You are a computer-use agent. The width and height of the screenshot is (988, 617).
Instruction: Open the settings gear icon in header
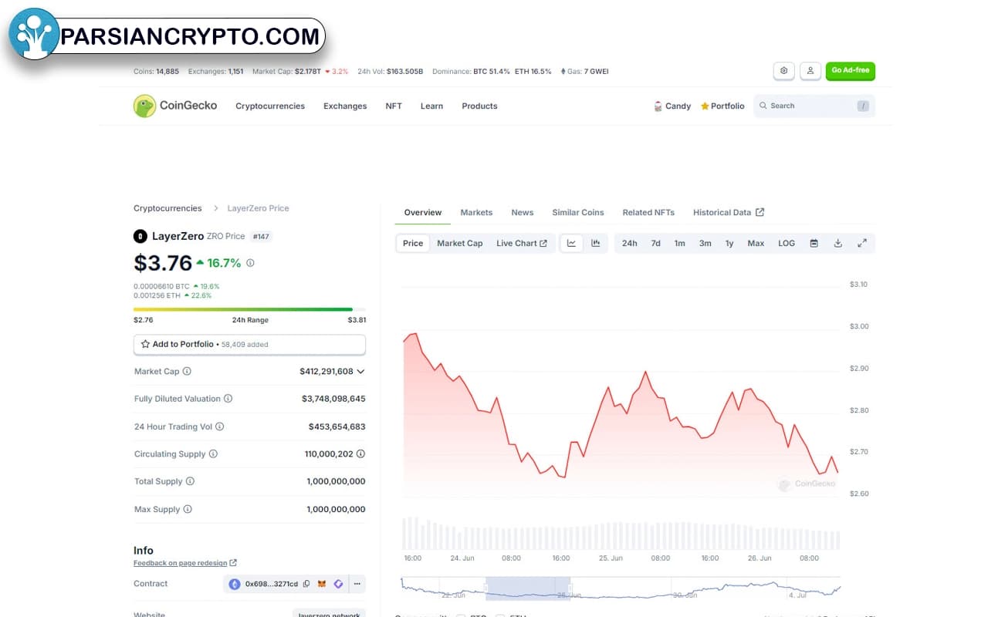tap(783, 71)
